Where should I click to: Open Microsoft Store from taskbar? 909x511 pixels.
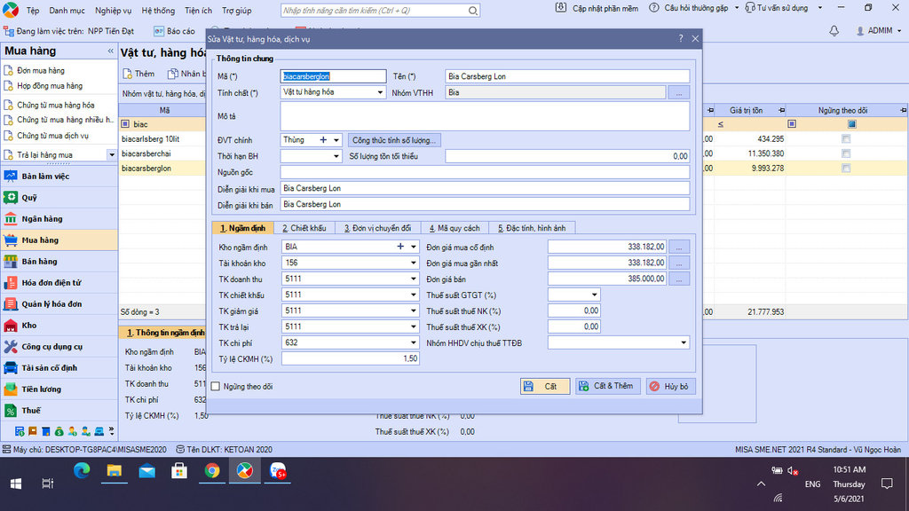click(179, 471)
